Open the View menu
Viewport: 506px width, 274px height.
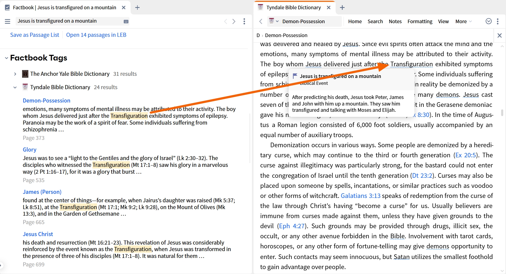click(443, 21)
